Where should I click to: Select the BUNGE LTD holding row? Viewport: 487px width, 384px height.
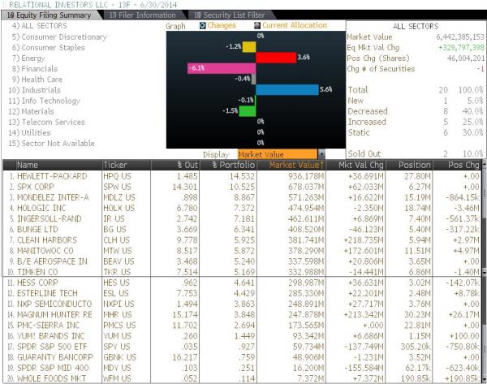point(242,230)
